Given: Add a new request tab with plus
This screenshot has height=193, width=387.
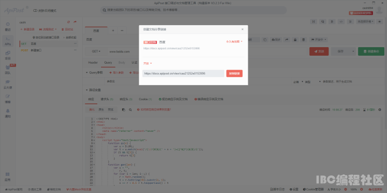Looking at the screenshot, I should (x=113, y=31).
